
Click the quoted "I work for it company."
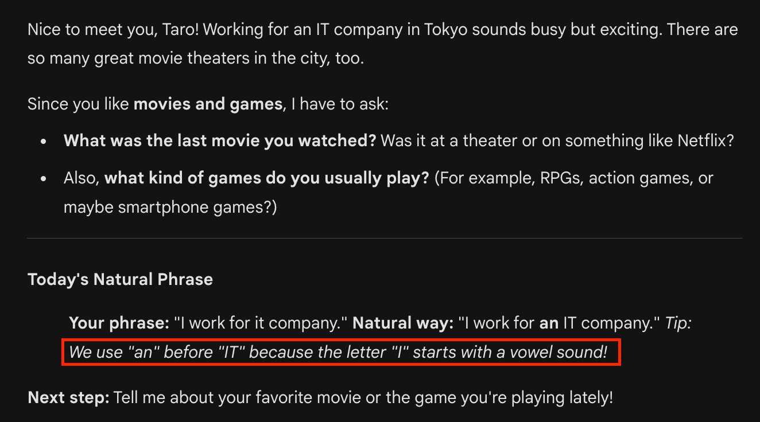pyautogui.click(x=261, y=323)
